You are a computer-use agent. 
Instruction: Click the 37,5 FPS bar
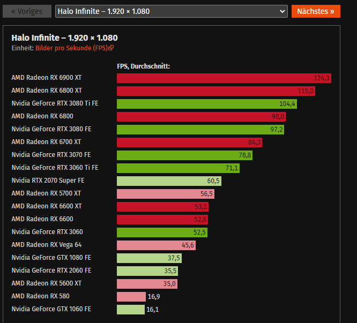[x=150, y=258]
